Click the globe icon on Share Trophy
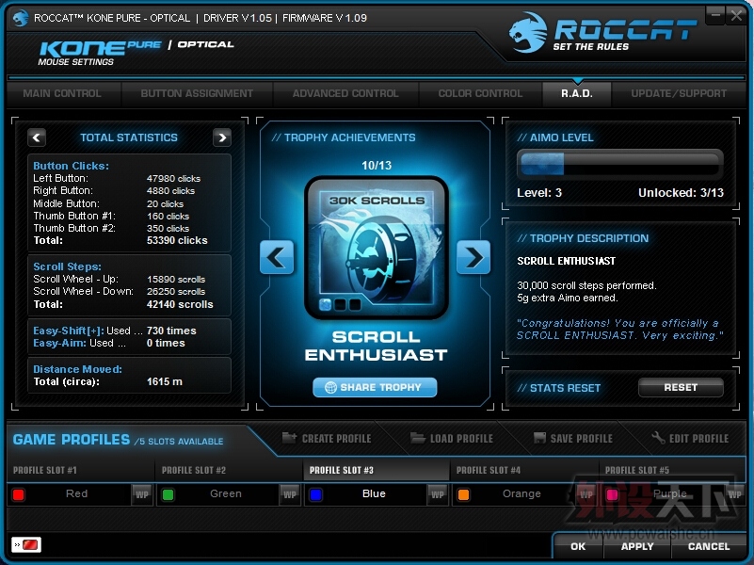This screenshot has height=565, width=754. point(330,388)
